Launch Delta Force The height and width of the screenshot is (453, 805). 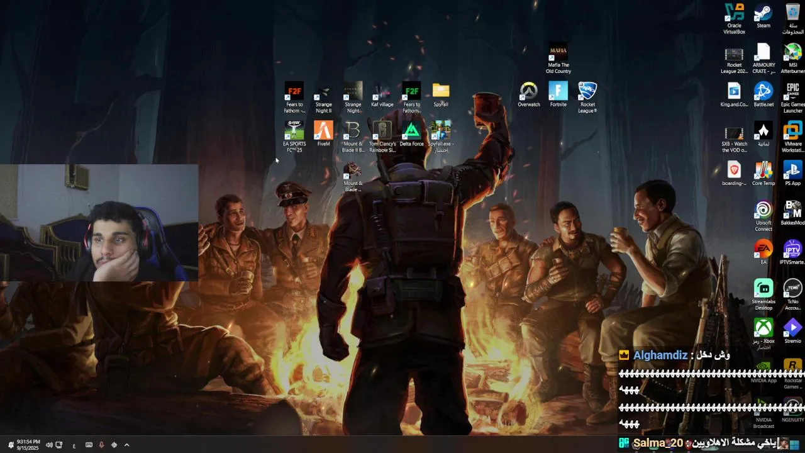point(411,135)
